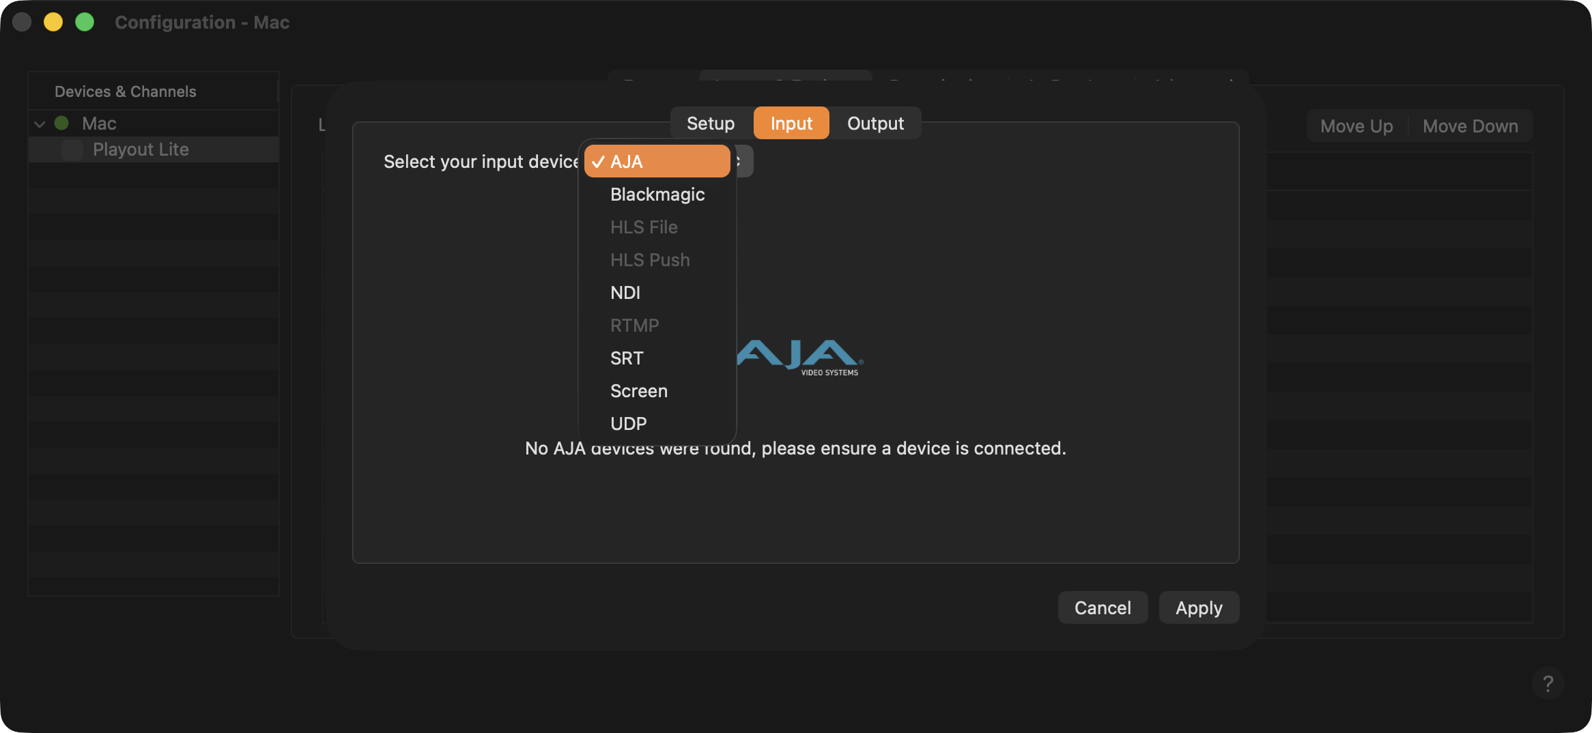Click the AJA checkmark icon
The width and height of the screenshot is (1592, 733).
599,162
